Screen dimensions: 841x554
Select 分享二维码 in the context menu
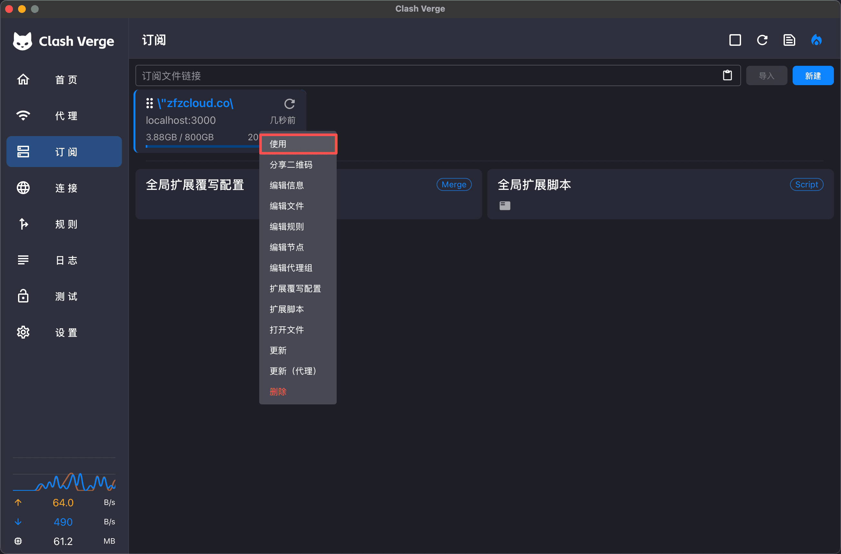pos(298,165)
